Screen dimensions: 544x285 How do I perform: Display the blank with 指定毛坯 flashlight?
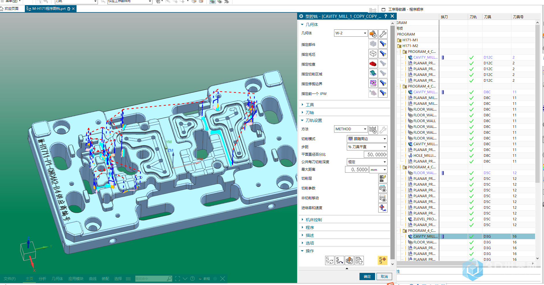(x=383, y=54)
